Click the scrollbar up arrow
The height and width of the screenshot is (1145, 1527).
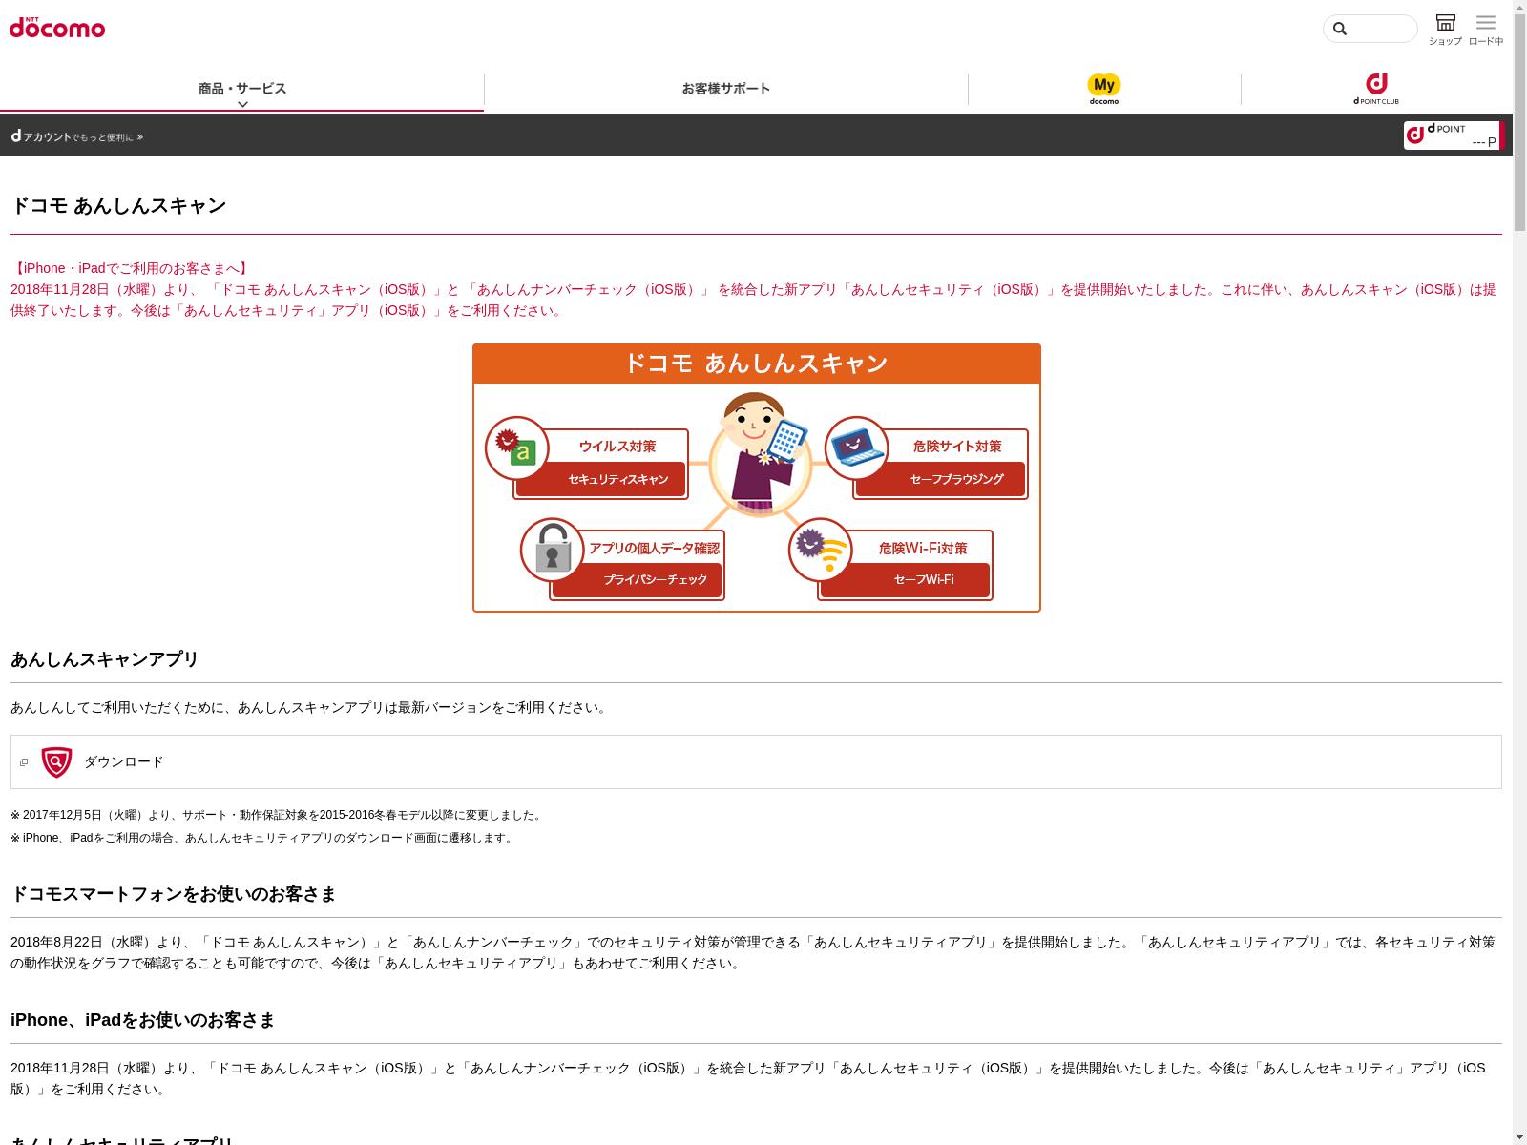(1519, 7)
